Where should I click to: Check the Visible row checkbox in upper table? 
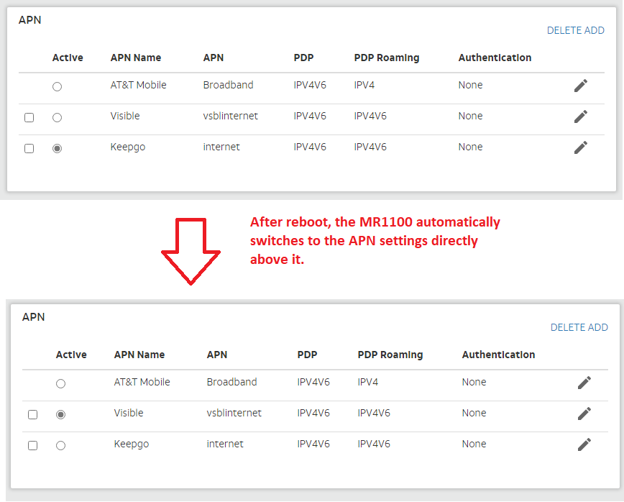(x=29, y=117)
